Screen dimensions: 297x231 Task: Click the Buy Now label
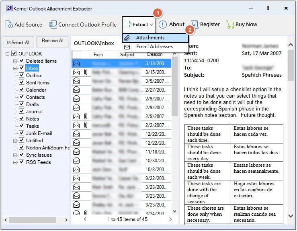click(246, 25)
